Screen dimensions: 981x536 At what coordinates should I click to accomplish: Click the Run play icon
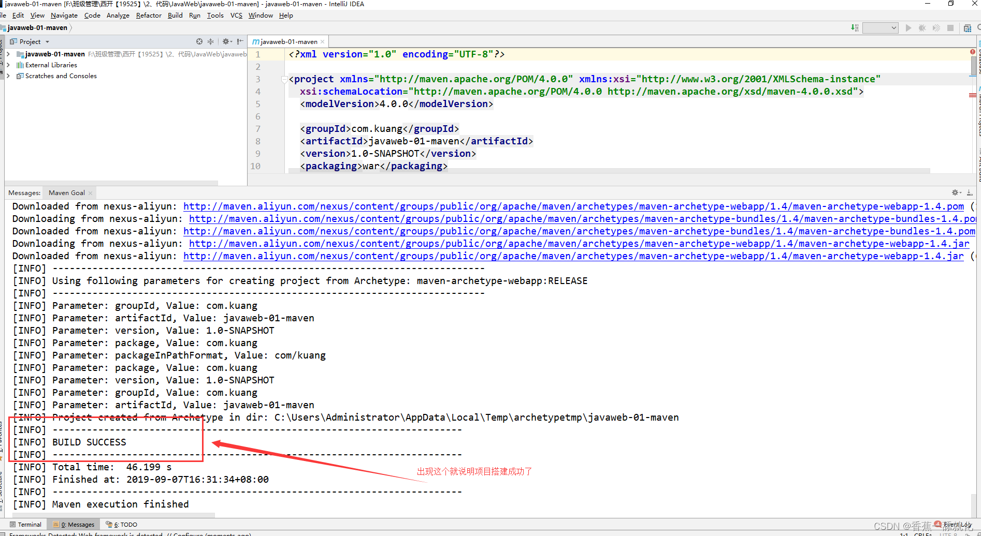[x=908, y=28]
